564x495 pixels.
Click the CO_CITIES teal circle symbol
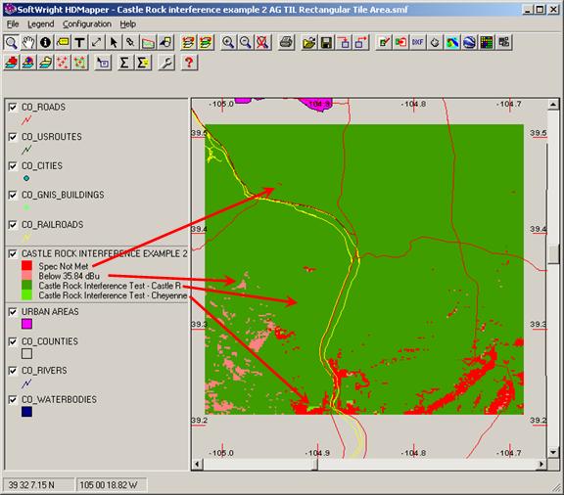pos(26,178)
